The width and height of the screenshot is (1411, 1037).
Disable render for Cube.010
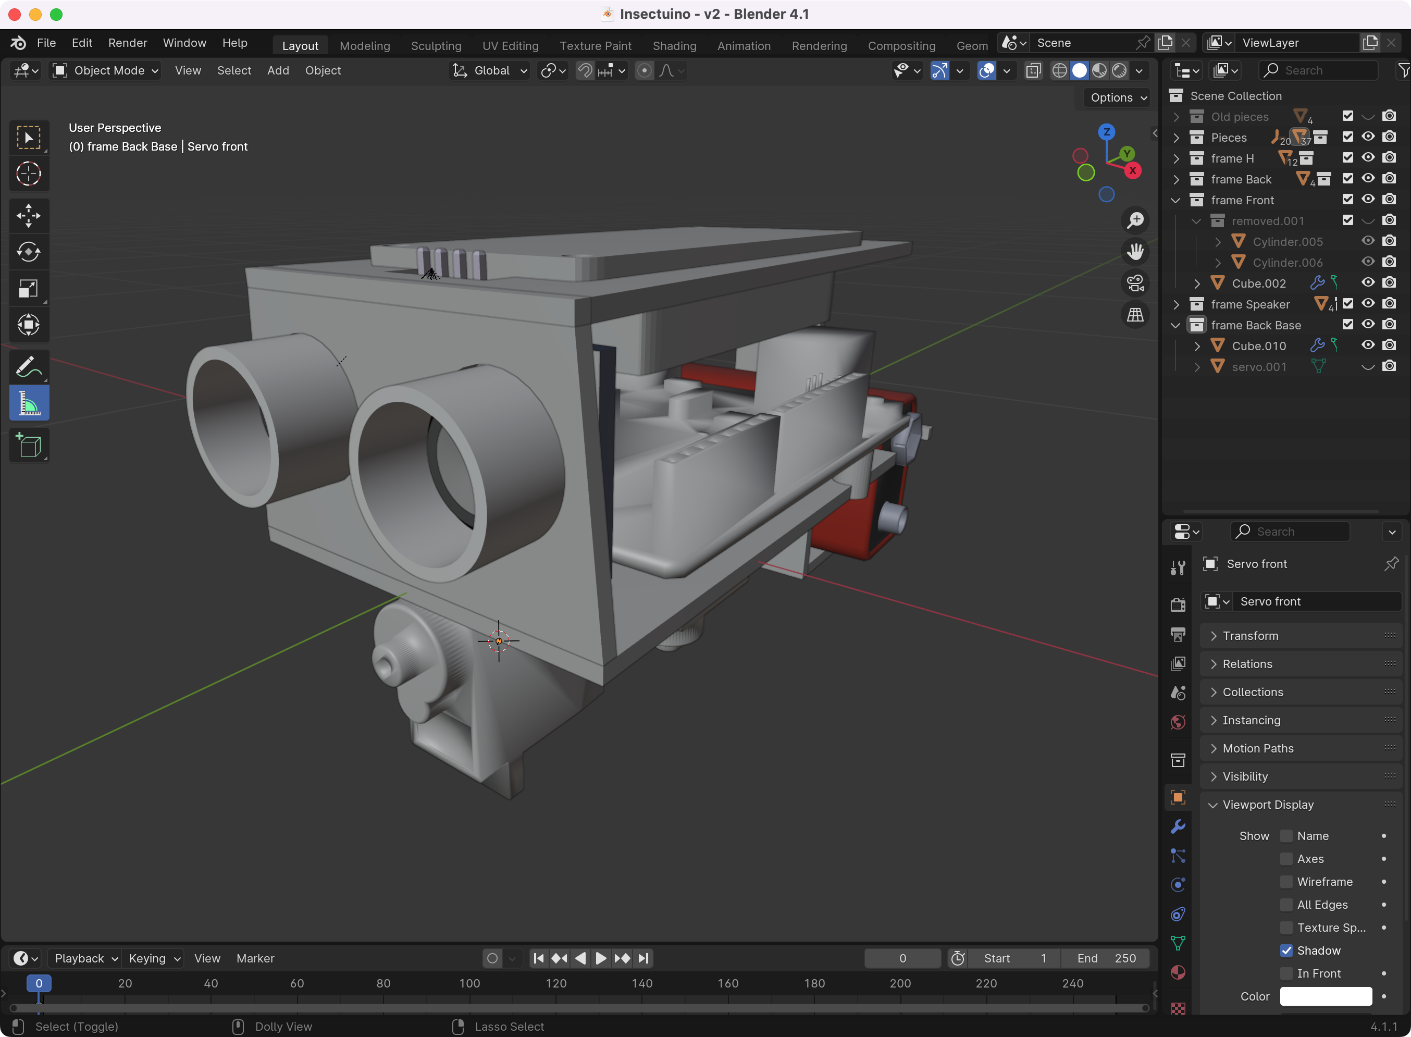tap(1389, 344)
